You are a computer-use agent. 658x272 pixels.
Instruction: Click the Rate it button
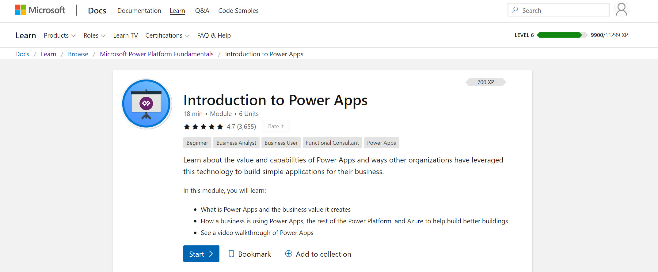click(276, 126)
